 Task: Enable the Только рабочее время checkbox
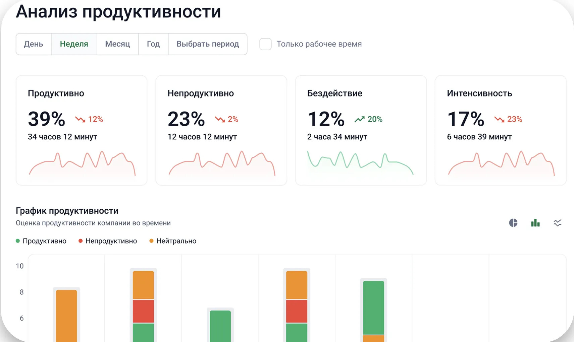point(265,44)
